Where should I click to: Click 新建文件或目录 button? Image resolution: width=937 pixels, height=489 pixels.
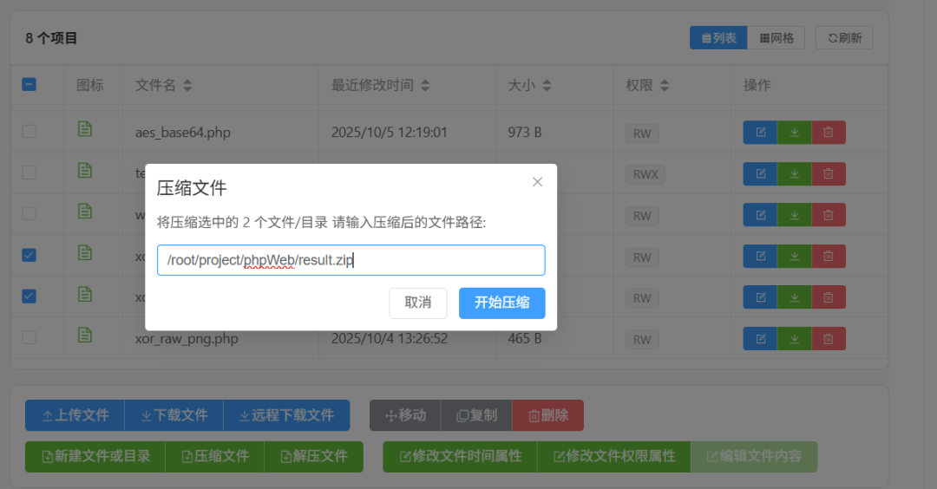95,457
